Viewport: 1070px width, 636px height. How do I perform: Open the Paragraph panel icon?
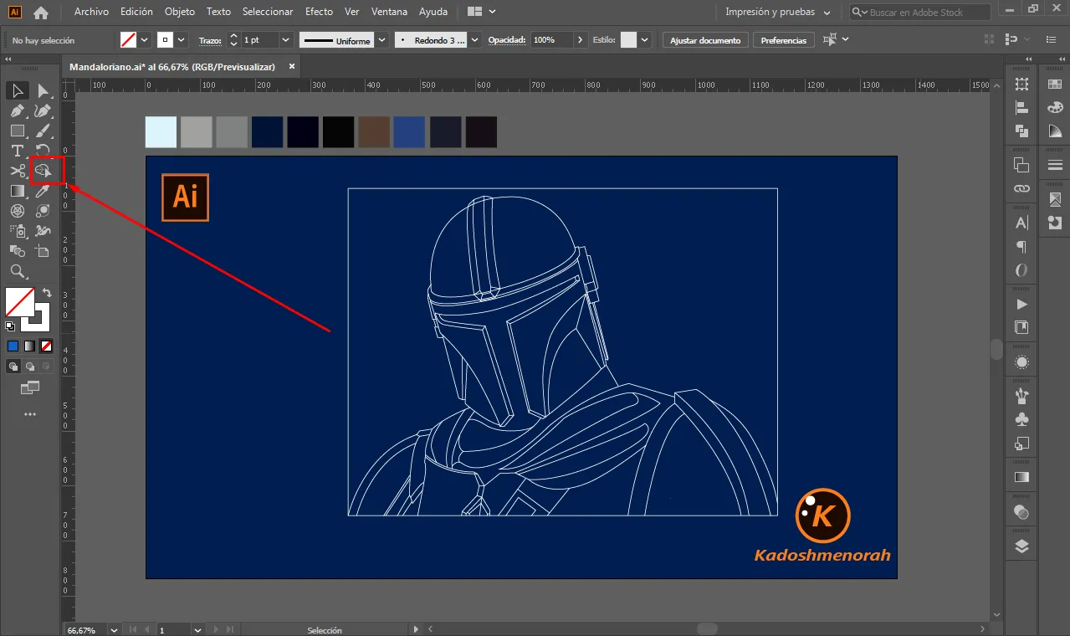pyautogui.click(x=1021, y=247)
